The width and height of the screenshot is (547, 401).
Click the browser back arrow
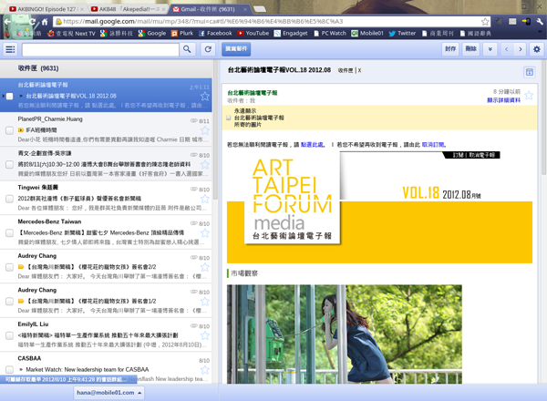tap(7, 22)
